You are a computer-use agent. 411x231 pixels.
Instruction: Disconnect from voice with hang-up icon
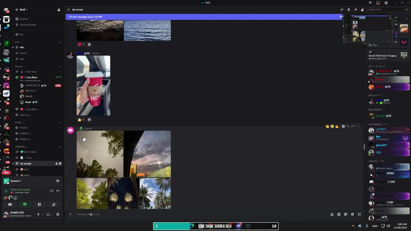[58, 191]
